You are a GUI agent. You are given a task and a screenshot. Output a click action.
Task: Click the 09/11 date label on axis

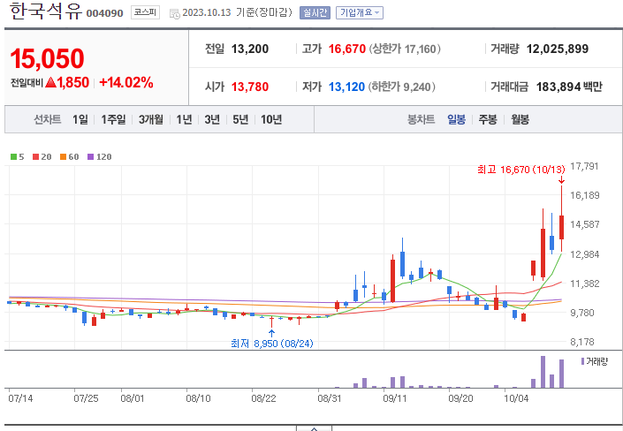[x=395, y=398]
